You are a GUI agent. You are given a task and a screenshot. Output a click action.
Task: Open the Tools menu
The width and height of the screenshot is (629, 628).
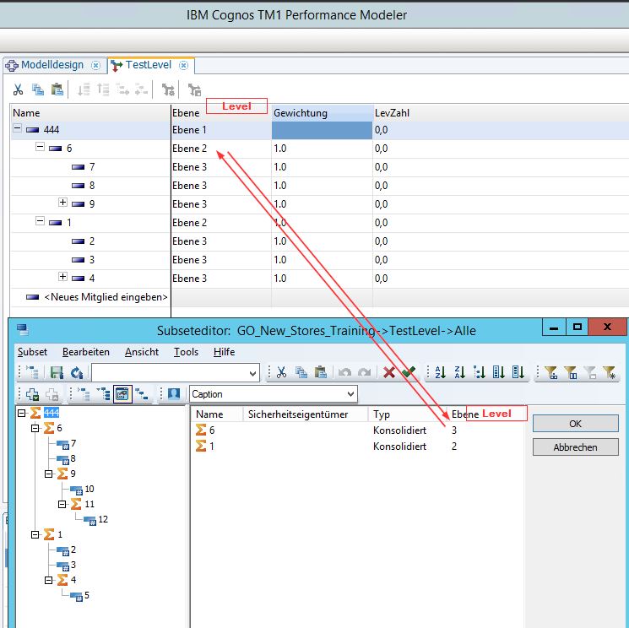(186, 352)
